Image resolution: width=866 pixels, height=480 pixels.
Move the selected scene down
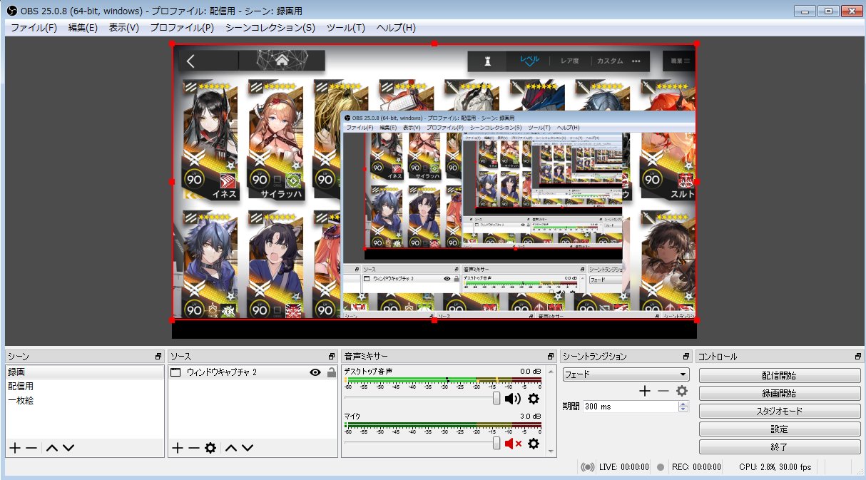(x=68, y=448)
